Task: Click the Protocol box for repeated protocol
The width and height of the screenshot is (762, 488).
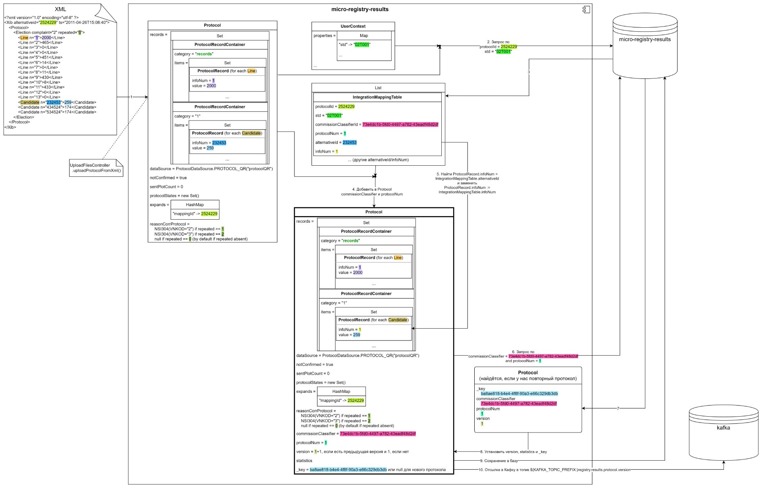Action: coord(528,399)
